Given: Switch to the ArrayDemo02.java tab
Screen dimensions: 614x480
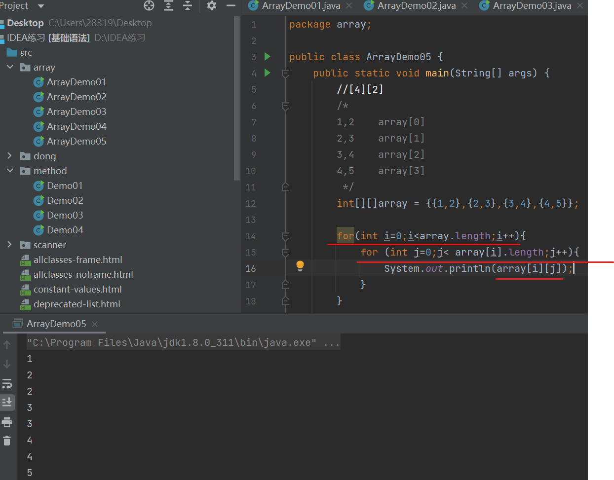Looking at the screenshot, I should coord(416,6).
